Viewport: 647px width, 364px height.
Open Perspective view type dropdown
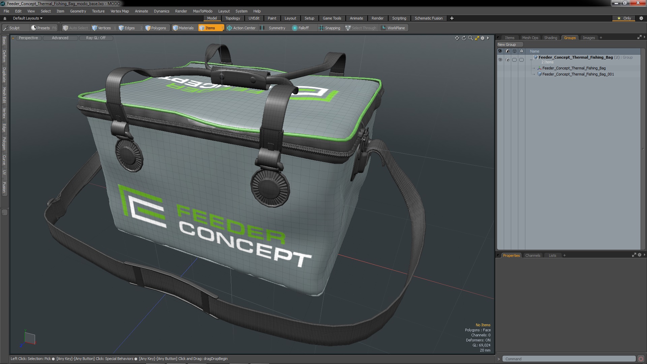[x=28, y=38]
